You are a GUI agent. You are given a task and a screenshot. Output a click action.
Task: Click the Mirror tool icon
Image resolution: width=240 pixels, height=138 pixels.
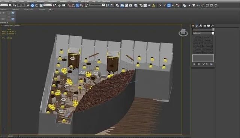108,5
